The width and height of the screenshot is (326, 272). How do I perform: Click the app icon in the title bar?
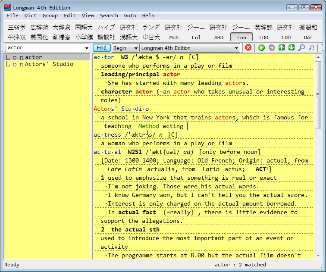(7, 7)
